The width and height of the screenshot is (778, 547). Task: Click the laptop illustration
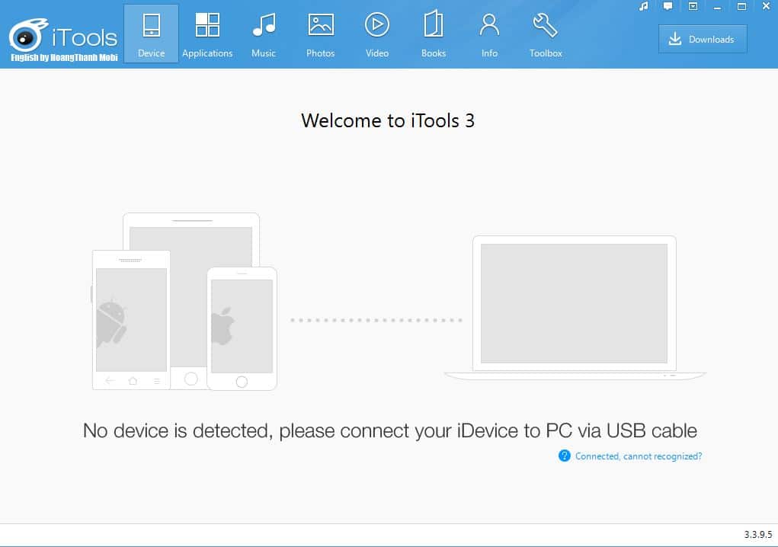575,308
